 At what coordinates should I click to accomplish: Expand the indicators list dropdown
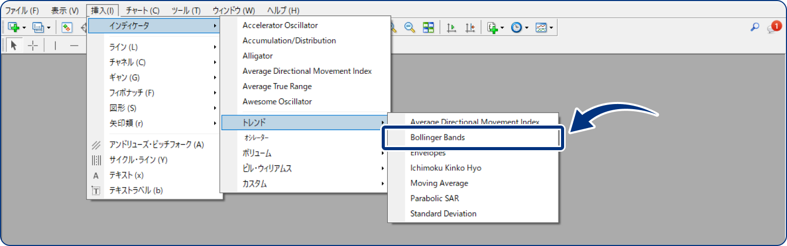pos(503,28)
